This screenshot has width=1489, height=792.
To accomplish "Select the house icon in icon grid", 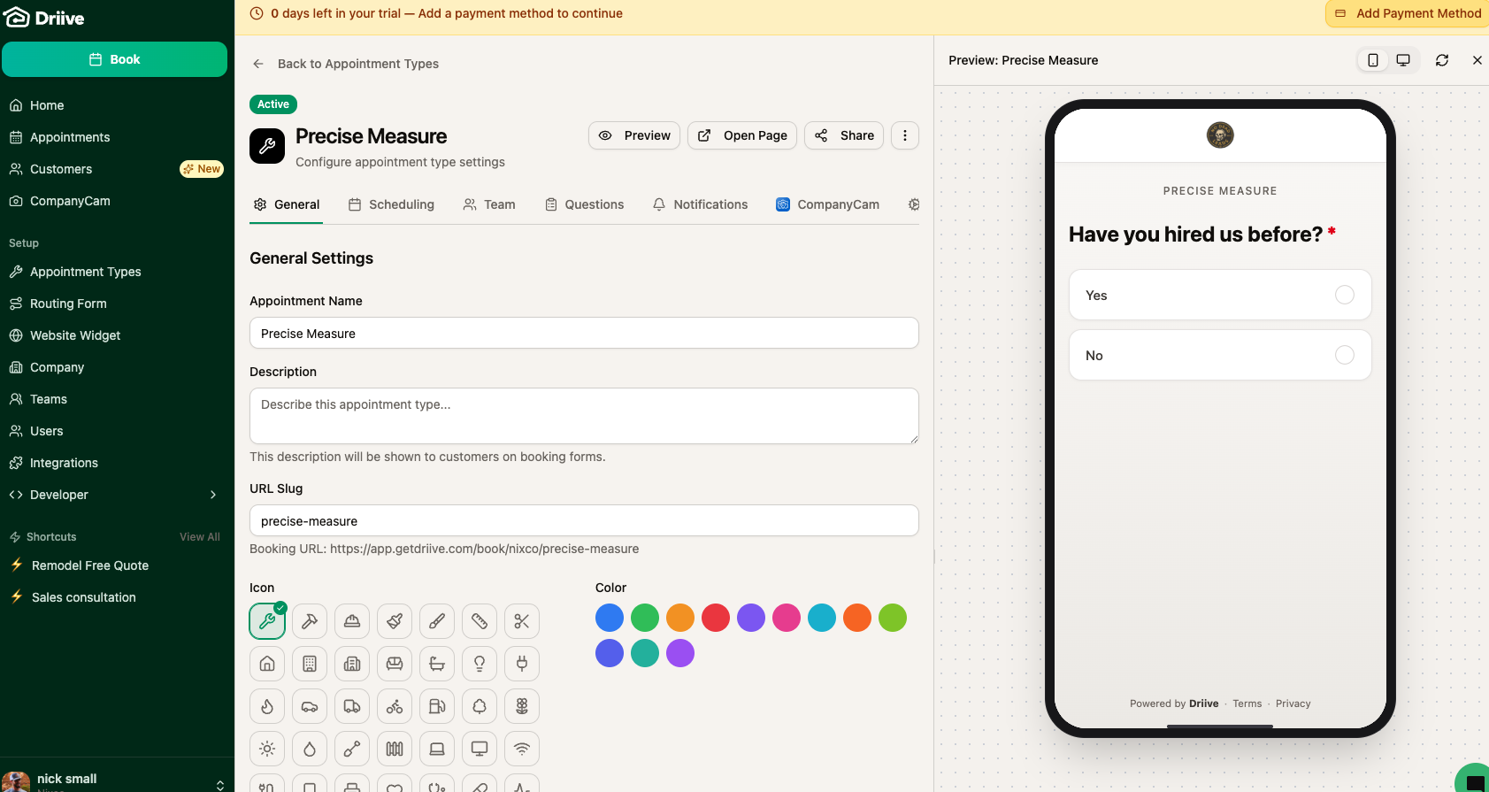I will coord(267,664).
